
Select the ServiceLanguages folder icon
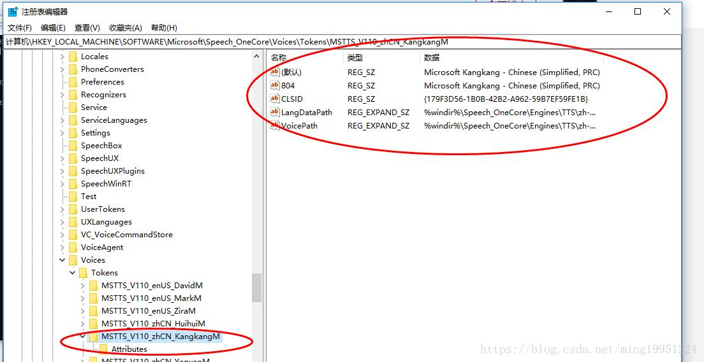[73, 120]
